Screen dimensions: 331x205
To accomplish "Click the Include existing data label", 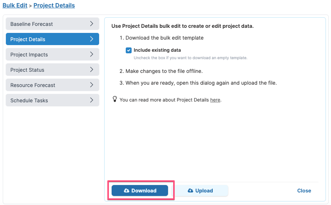I will click(x=157, y=50).
